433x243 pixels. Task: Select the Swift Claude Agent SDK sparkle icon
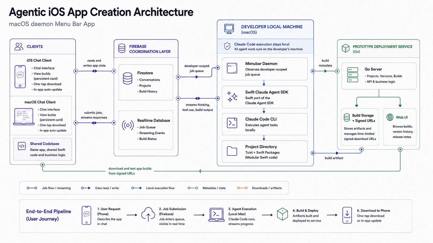pos(232,97)
